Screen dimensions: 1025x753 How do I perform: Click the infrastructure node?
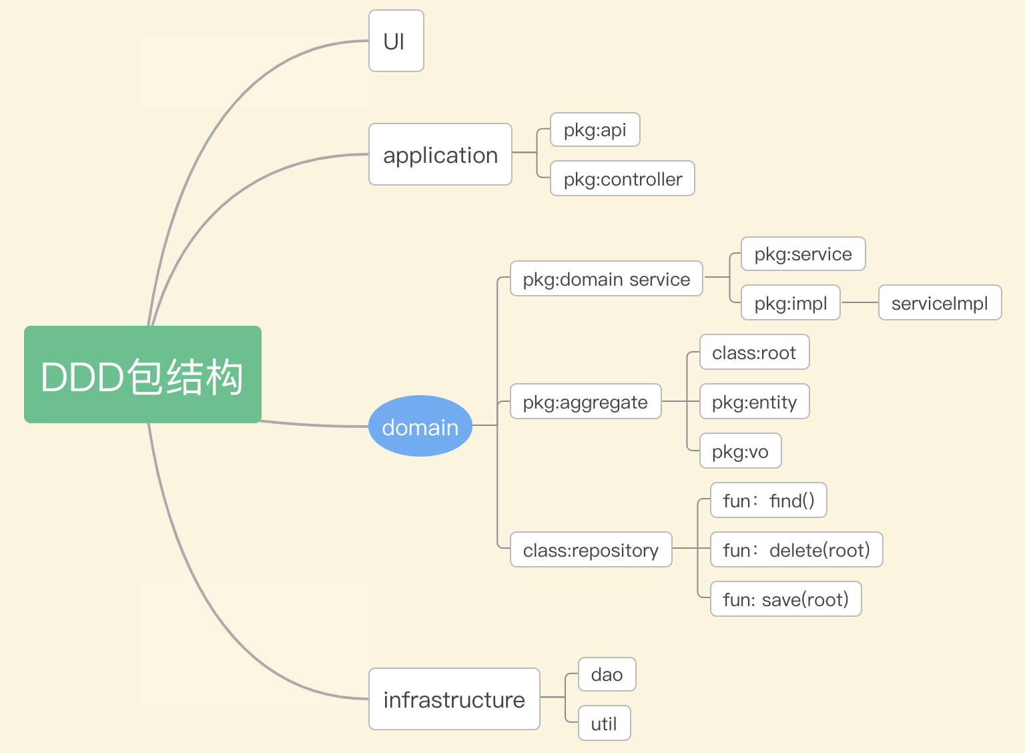point(454,699)
